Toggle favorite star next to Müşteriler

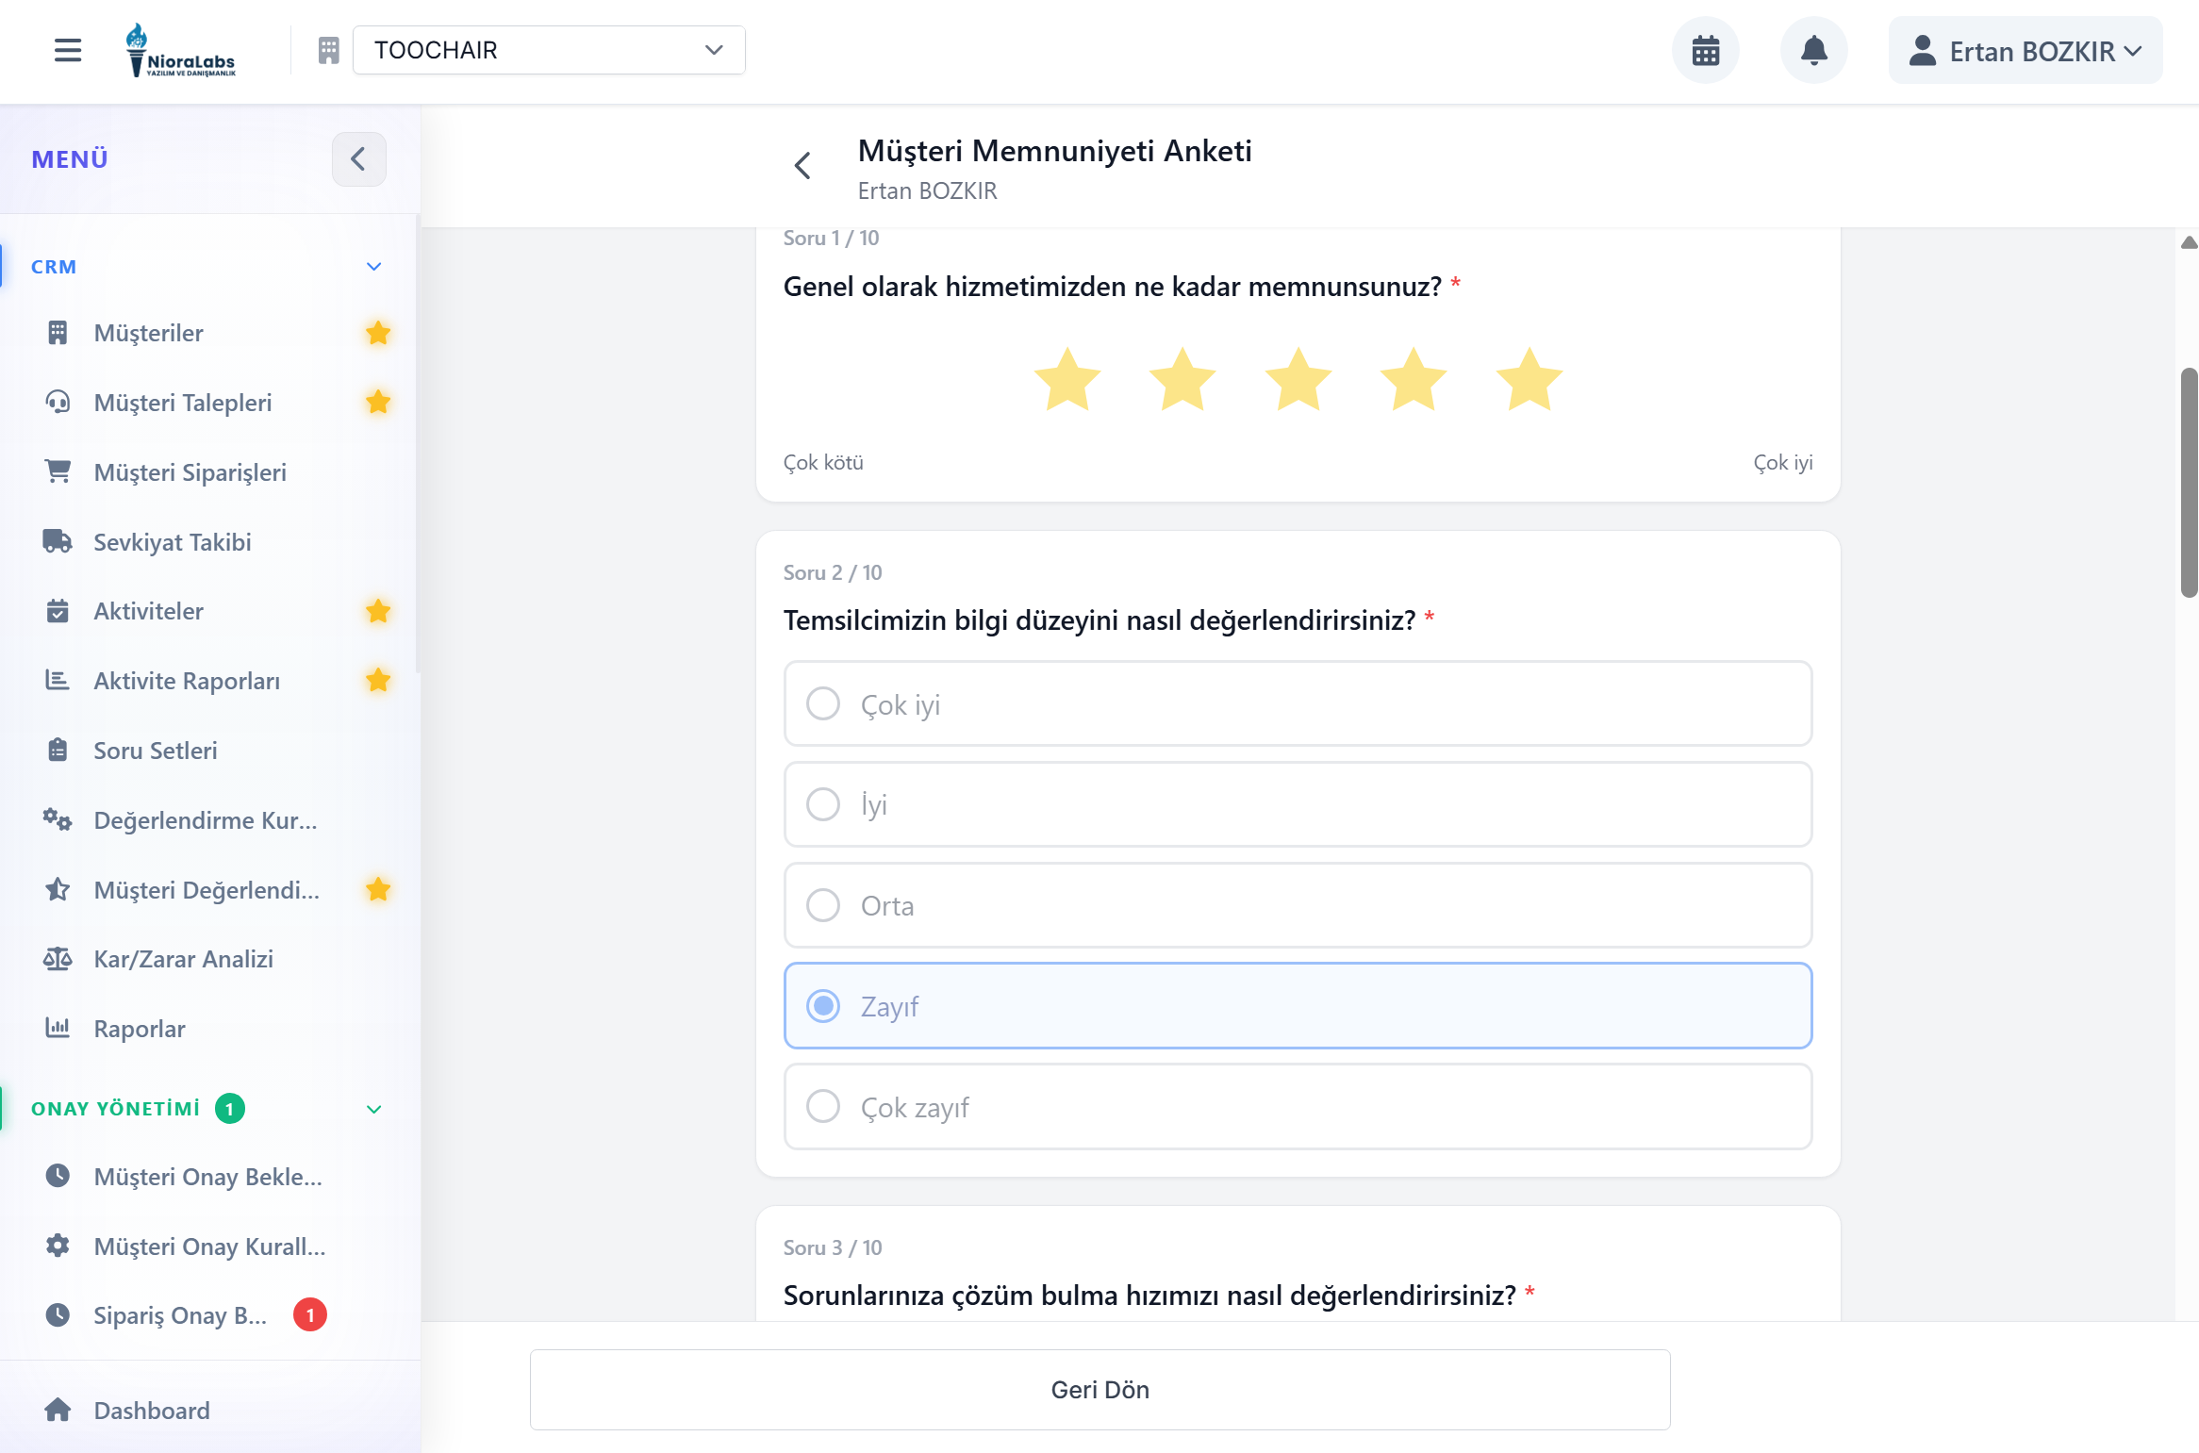click(x=378, y=333)
